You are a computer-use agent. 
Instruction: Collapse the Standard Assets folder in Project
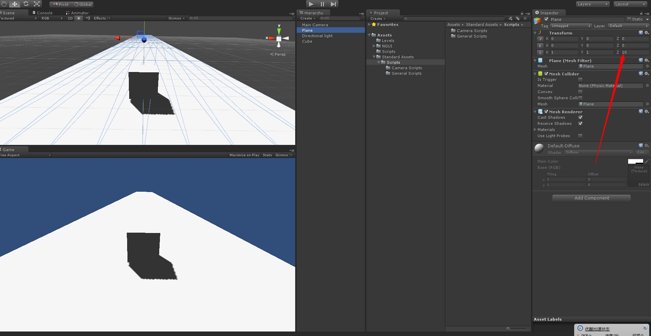373,57
